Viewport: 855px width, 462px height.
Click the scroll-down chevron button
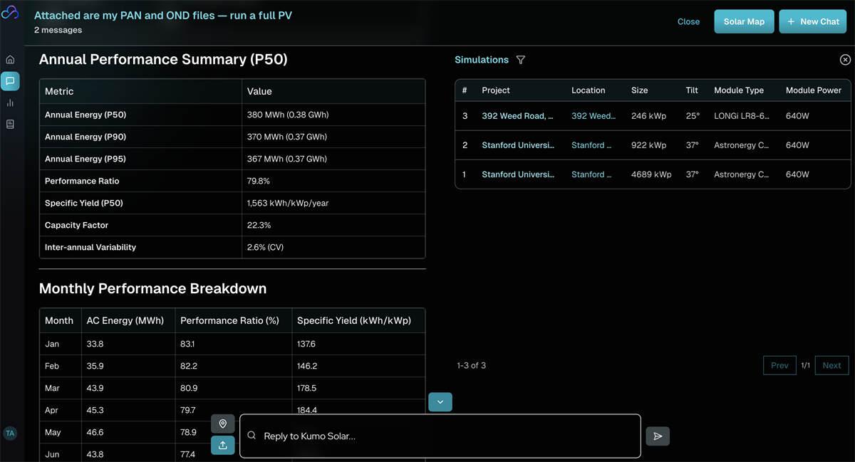(x=440, y=401)
